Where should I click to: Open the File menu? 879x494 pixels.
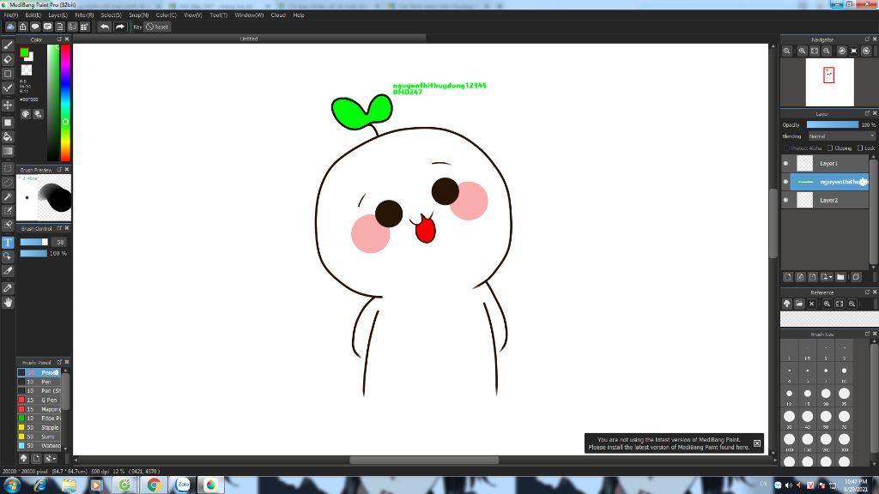tap(10, 15)
